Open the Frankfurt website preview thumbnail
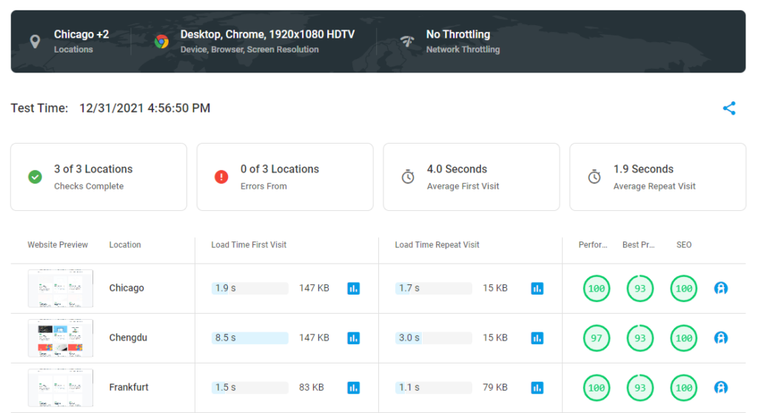Screen dimensions: 758x413 (x=61, y=387)
